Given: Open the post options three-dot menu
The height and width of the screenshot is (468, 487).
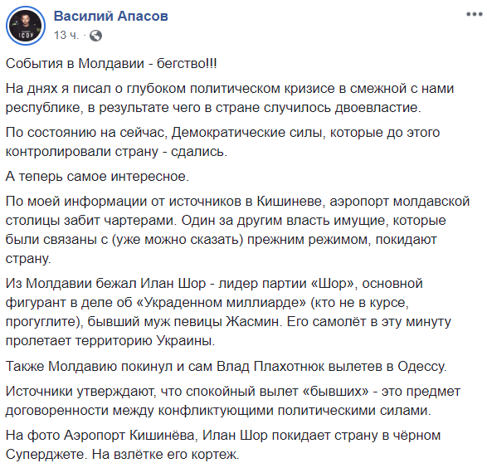Looking at the screenshot, I should coord(474,14).
